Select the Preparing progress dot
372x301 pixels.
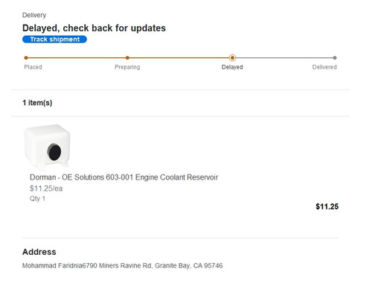127,58
